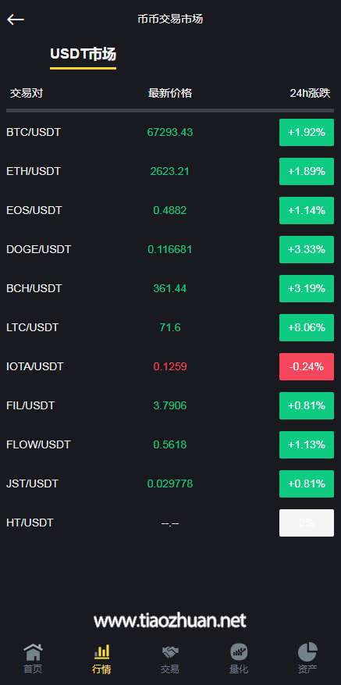341x685 pixels.
Task: Open the quantitative (量化) chart icon
Action: coord(239,651)
